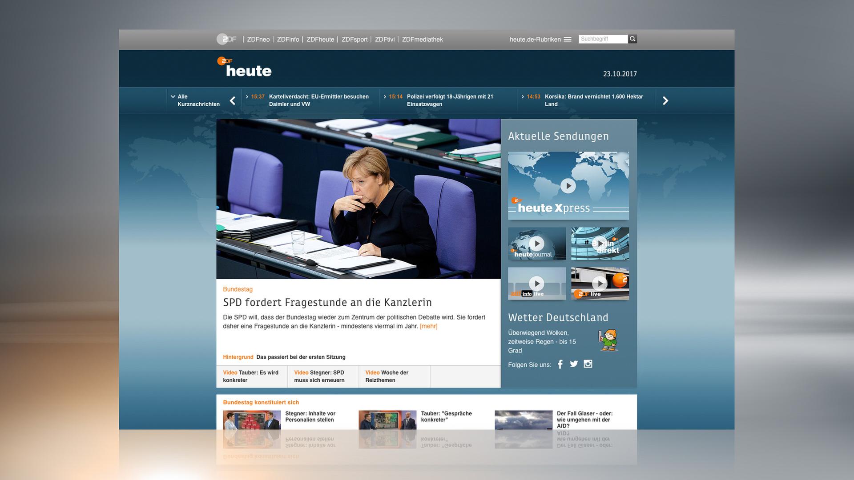This screenshot has width=854, height=480.
Task: Focus the Suchbegriff search field
Action: click(603, 39)
